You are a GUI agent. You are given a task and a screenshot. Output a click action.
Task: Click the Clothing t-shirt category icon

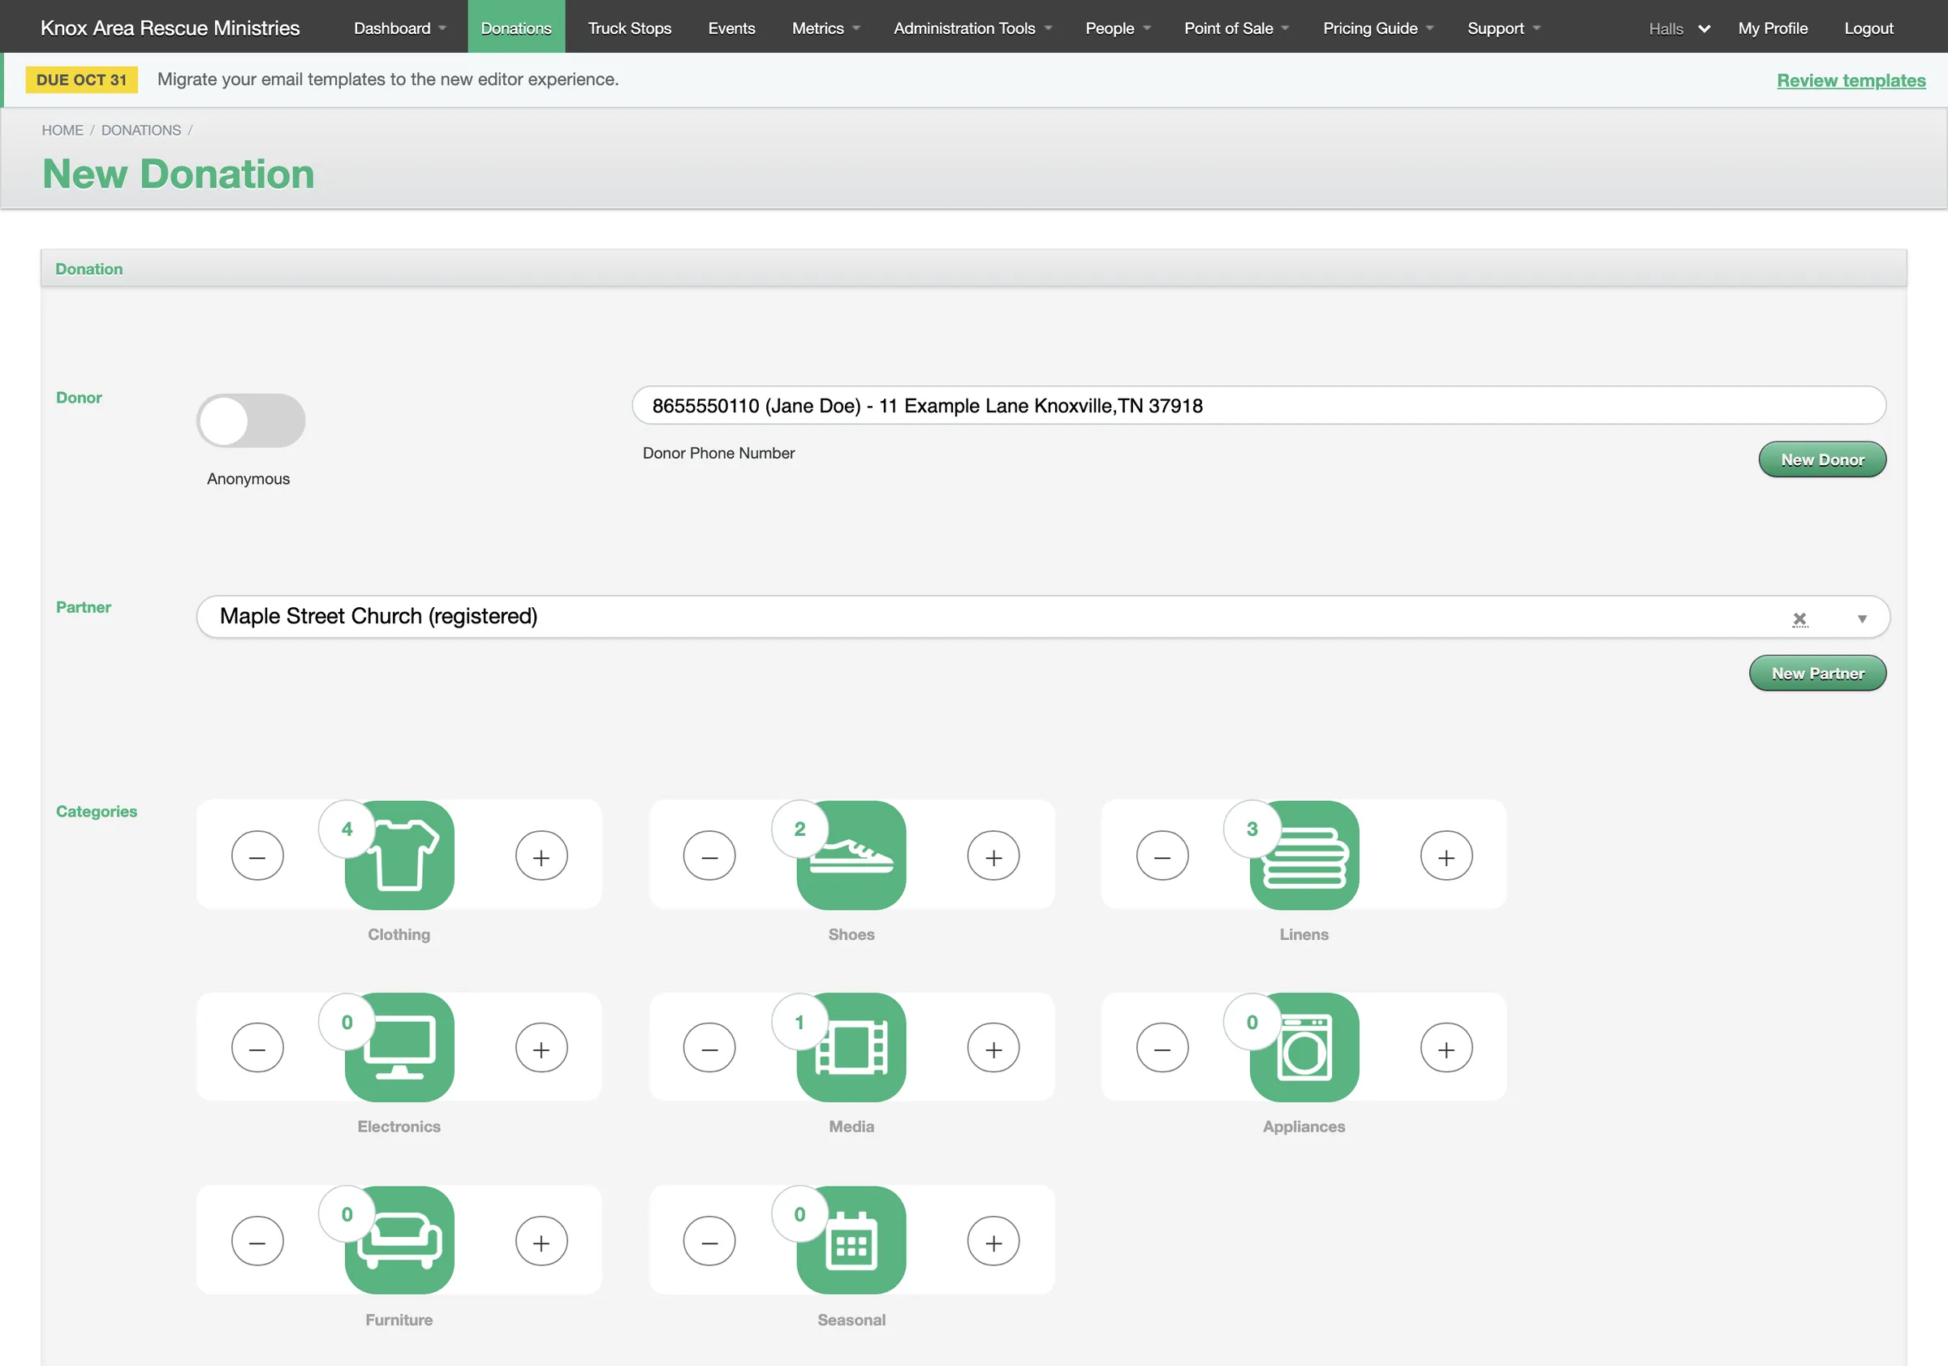click(x=399, y=855)
